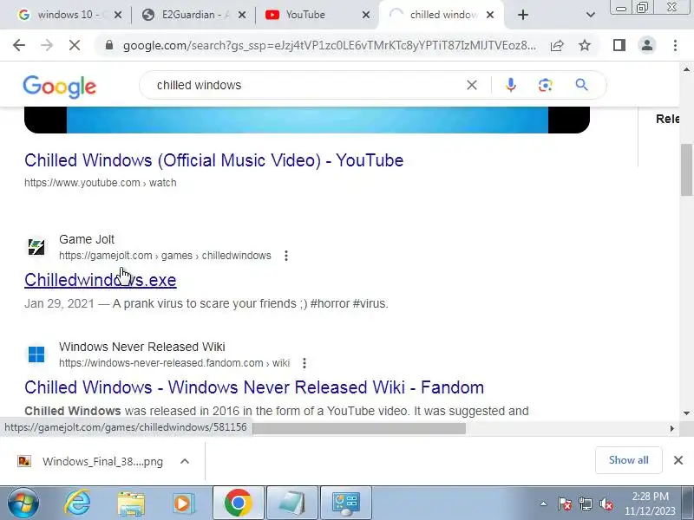Show hidden system tray icons
Image resolution: width=694 pixels, height=520 pixels.
click(543, 504)
